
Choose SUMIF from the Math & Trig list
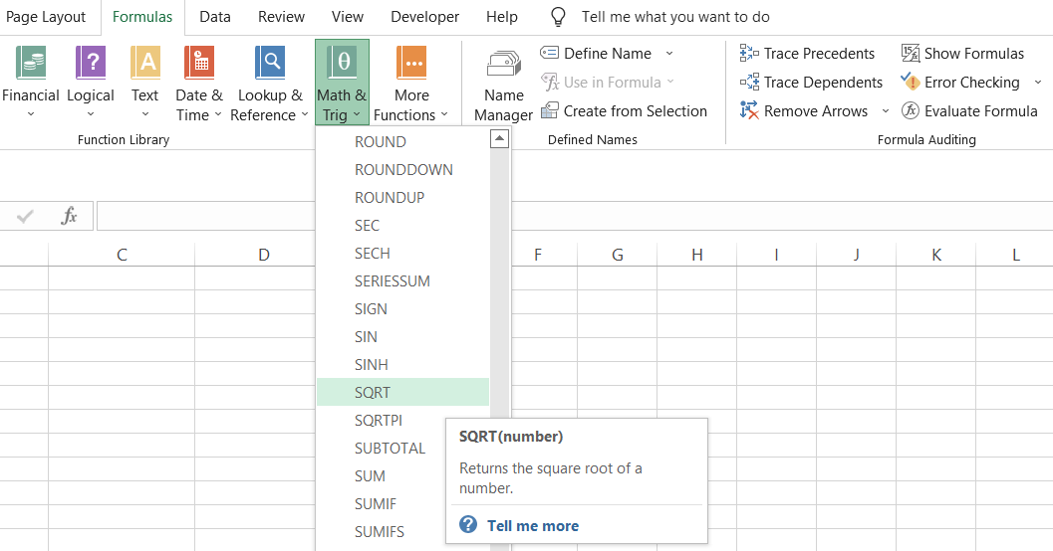pos(376,504)
